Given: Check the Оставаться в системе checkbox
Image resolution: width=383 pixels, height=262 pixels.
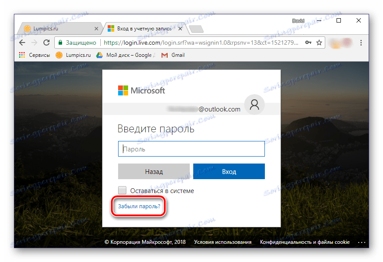Looking at the screenshot, I should 122,190.
